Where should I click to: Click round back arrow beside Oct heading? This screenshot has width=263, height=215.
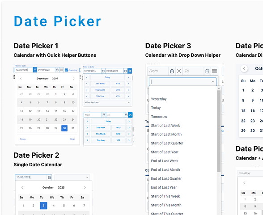click(244, 68)
